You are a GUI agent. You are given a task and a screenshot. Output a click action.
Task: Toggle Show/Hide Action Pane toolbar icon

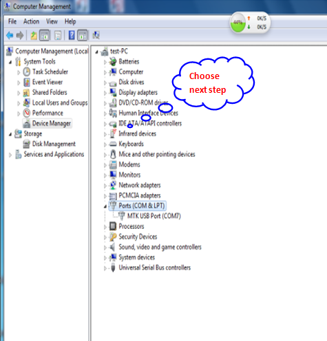pyautogui.click(x=83, y=35)
